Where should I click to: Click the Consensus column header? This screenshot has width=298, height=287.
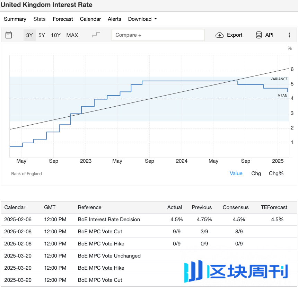click(x=236, y=207)
